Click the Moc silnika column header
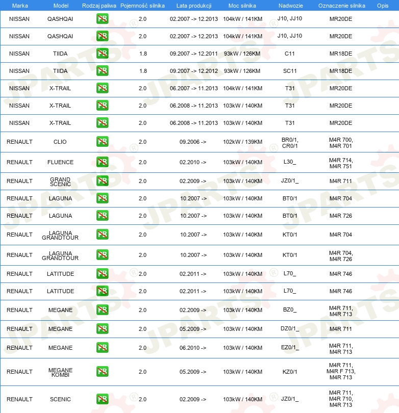Viewport: 399px width, 413px height. (x=242, y=6)
